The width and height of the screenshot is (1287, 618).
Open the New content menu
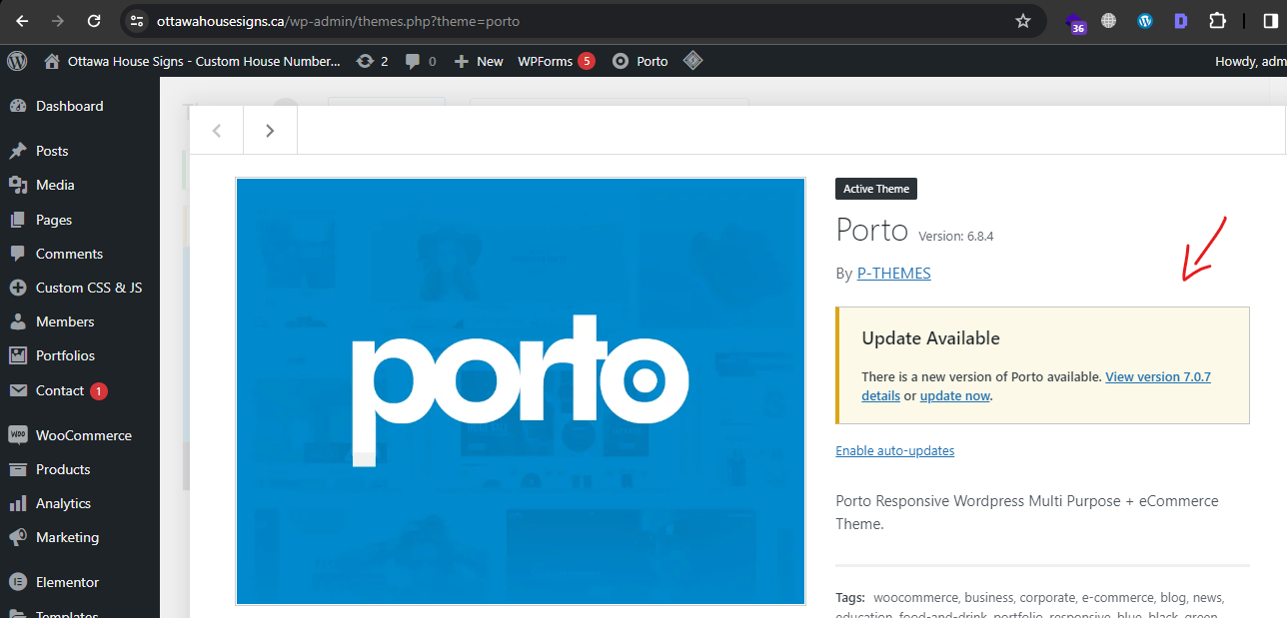point(479,61)
